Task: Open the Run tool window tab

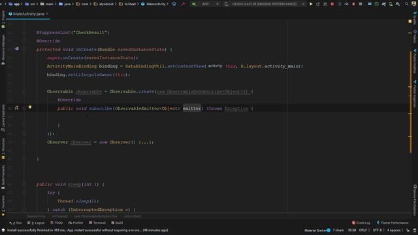Action: tap(16, 223)
